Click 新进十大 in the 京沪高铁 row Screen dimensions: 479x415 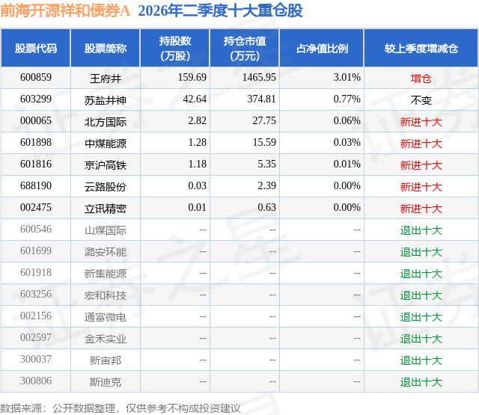[421, 165]
